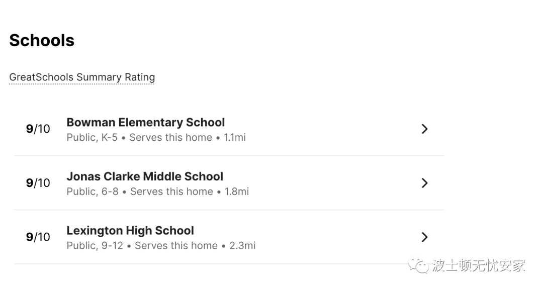Click the Schools section heading

pos(42,40)
